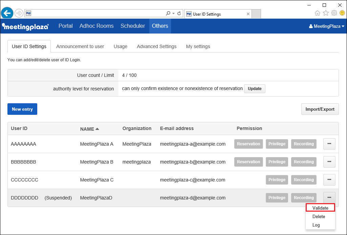347x235 pixels.
Task: Switch to My settings tab
Action: [198, 46]
